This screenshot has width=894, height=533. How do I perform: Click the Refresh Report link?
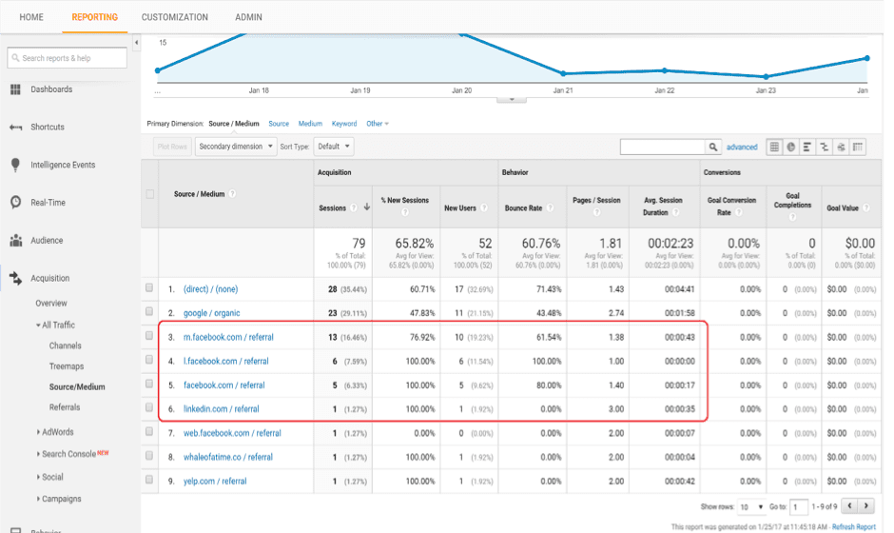(x=853, y=526)
